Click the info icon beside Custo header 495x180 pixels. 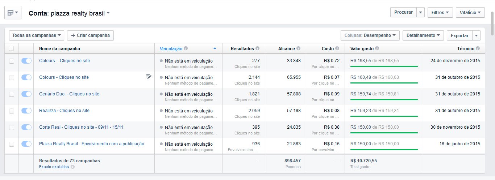(337, 48)
